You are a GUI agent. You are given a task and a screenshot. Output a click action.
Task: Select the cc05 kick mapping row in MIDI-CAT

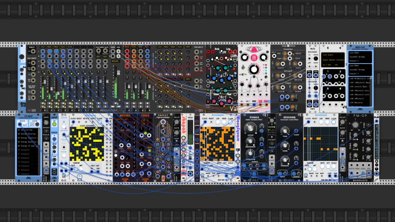(359, 95)
